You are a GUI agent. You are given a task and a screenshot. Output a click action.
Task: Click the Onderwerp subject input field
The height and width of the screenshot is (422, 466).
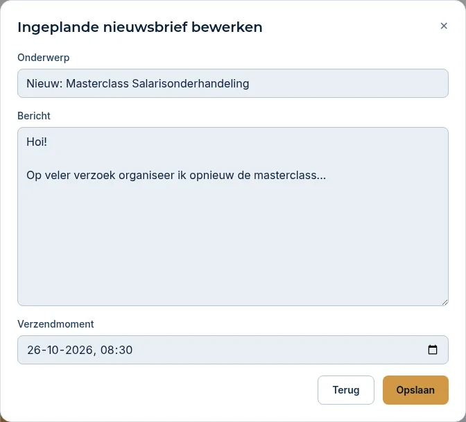[233, 83]
